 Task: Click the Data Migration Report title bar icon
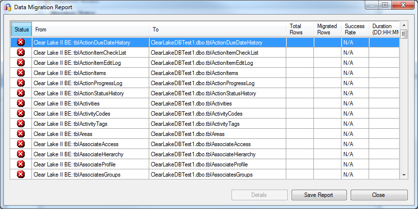click(x=8, y=7)
